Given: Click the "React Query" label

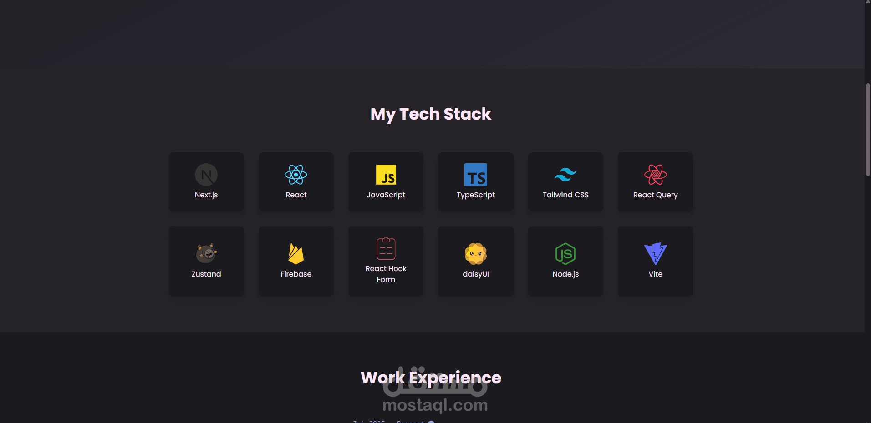Looking at the screenshot, I should [x=656, y=195].
